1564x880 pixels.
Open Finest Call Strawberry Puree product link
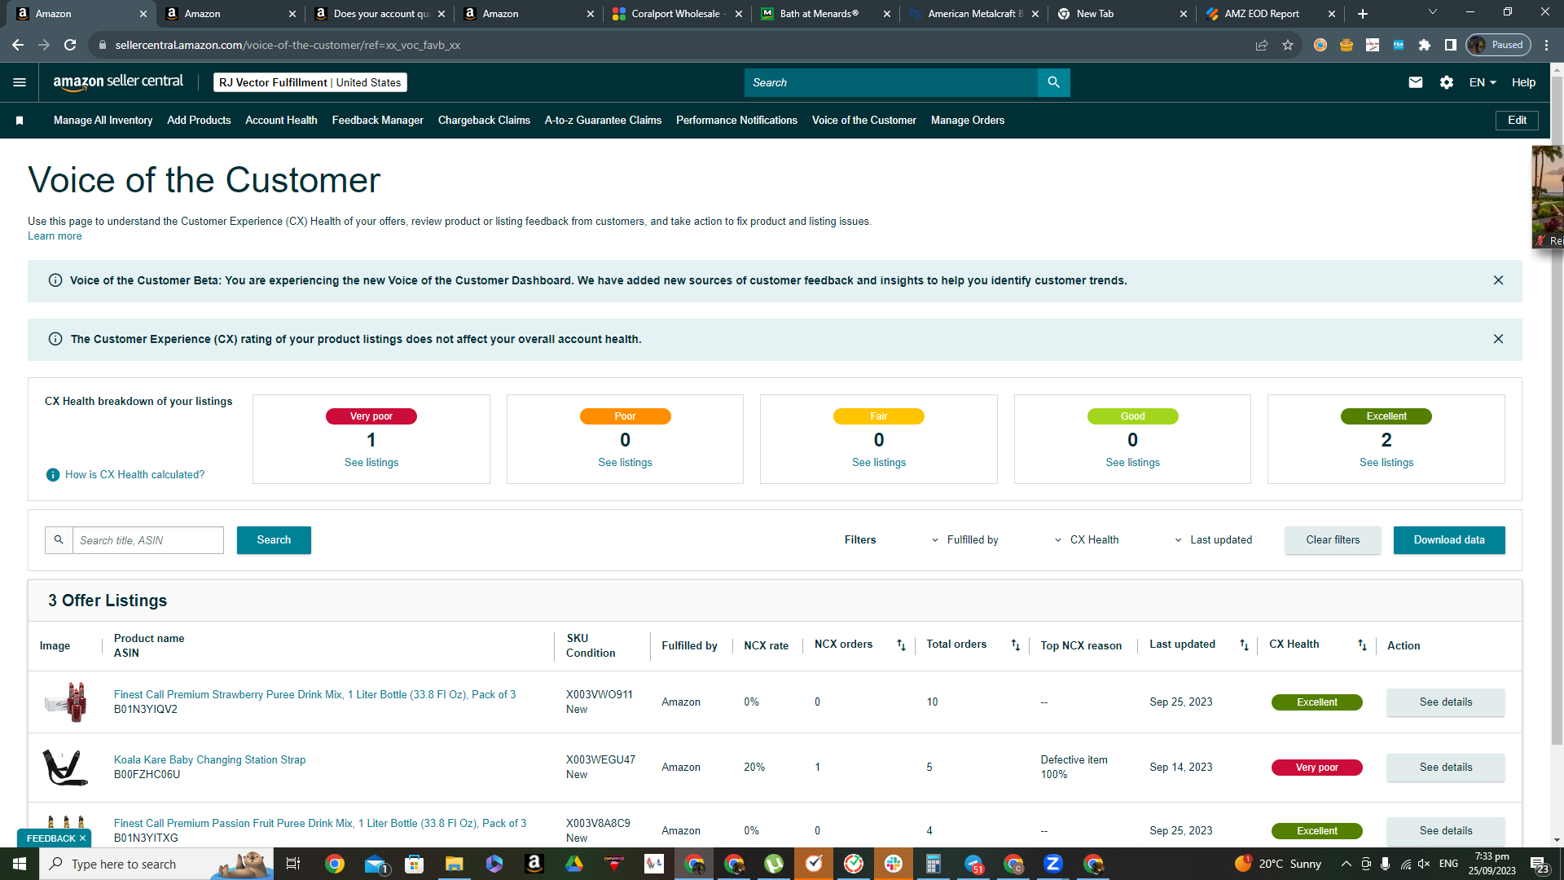314,695
